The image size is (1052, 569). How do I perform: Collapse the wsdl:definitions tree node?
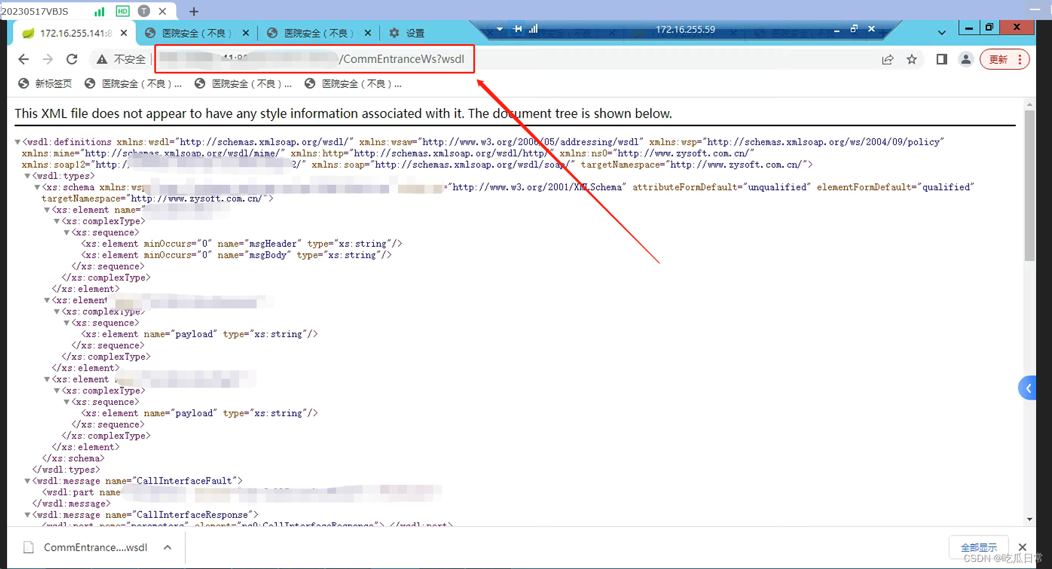(x=16, y=141)
